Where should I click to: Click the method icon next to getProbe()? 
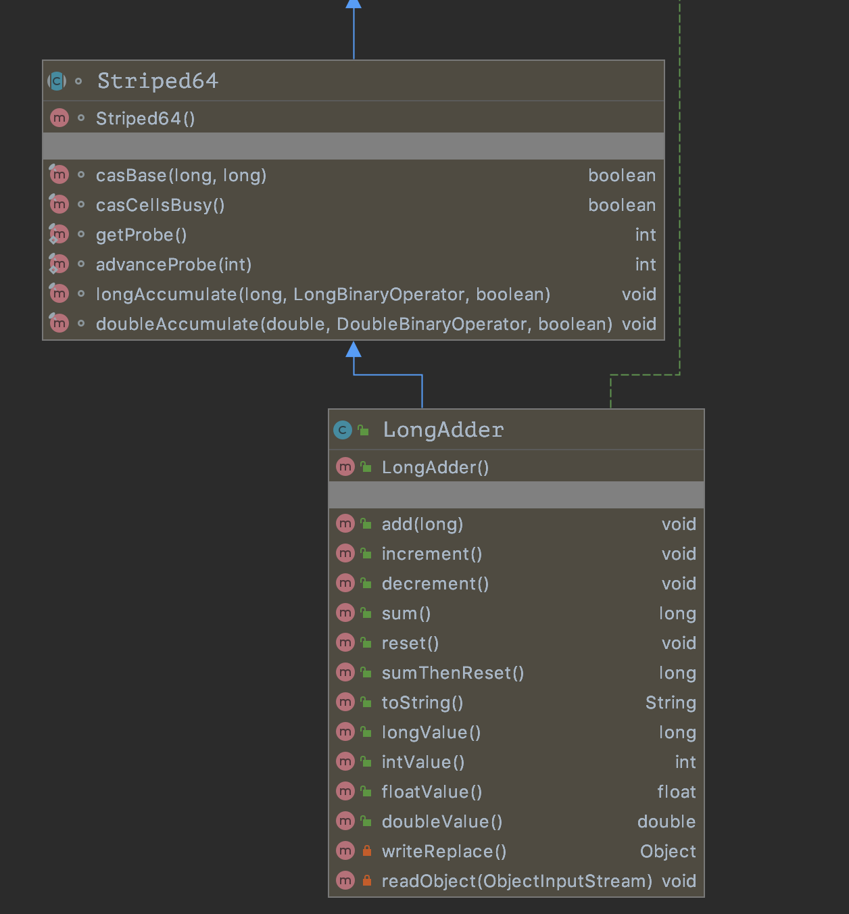[59, 235]
